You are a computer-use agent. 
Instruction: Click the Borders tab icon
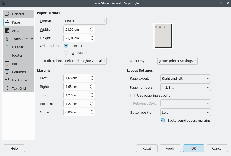[x=7, y=64]
